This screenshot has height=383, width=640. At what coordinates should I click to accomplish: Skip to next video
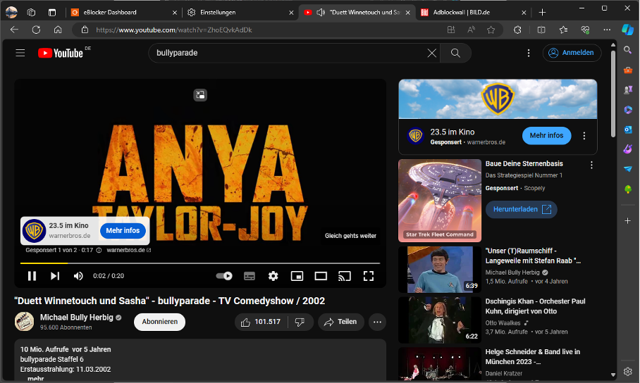pyautogui.click(x=55, y=276)
